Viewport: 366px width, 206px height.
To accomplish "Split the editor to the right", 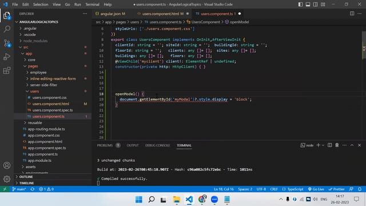I will (352, 14).
